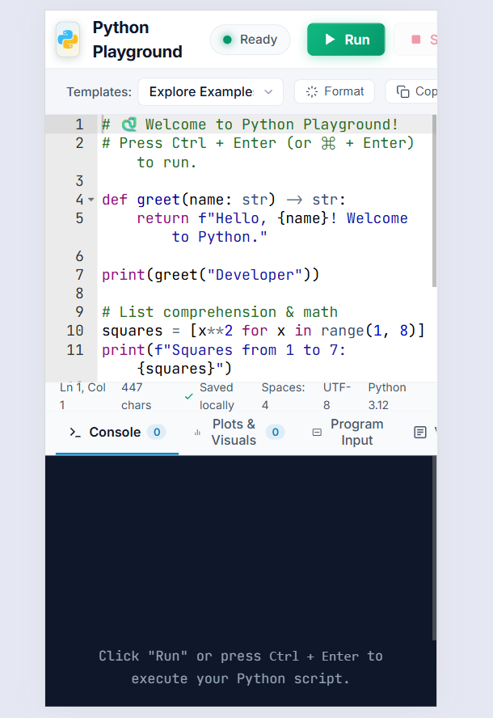Click the Ready status indicator
The width and height of the screenshot is (493, 718).
[x=250, y=40]
